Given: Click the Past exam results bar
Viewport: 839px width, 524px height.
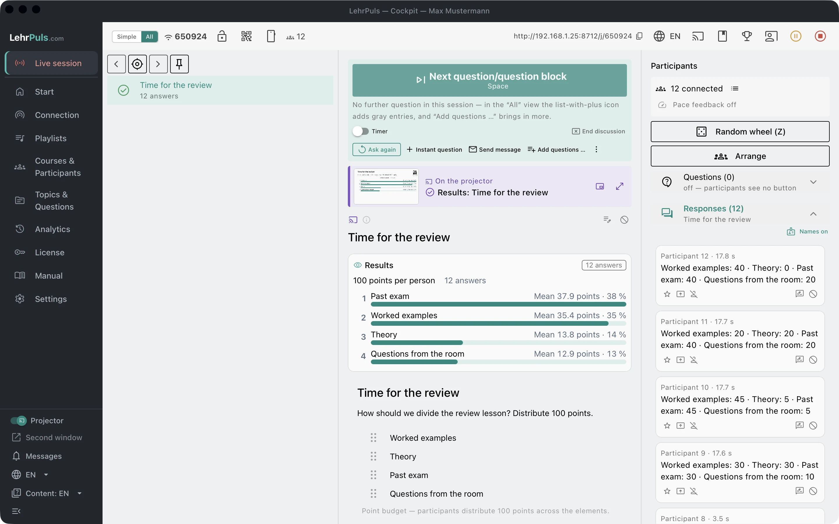Looking at the screenshot, I should 498,304.
